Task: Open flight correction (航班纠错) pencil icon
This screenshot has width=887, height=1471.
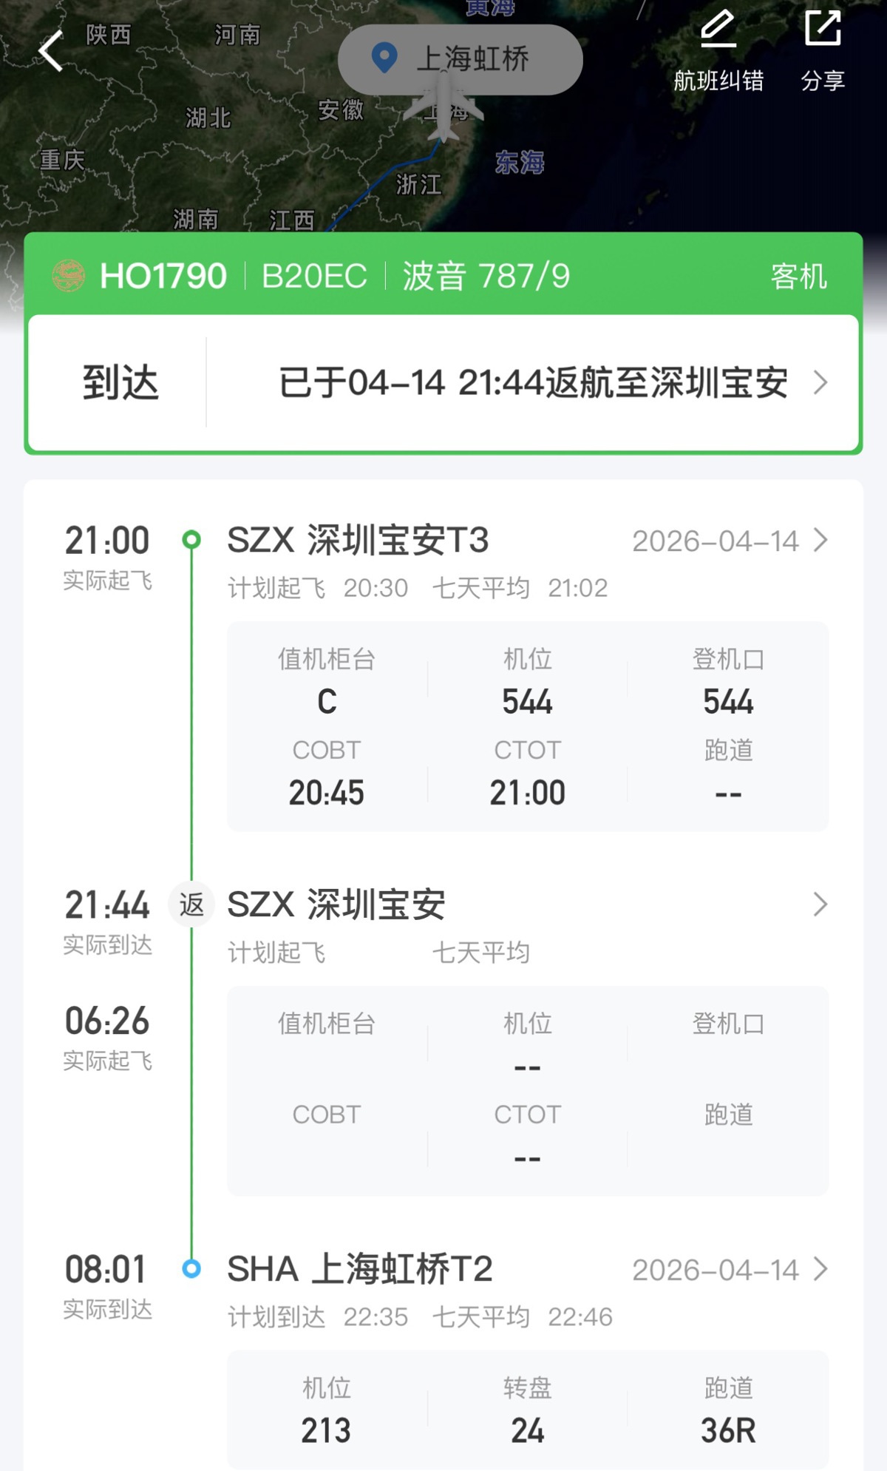Action: (x=718, y=30)
